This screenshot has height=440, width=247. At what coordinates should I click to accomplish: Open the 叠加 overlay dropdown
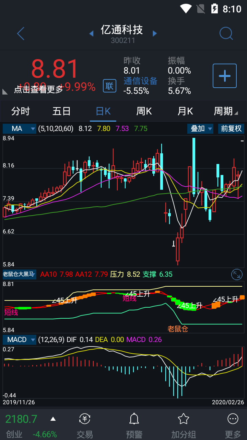(200, 129)
